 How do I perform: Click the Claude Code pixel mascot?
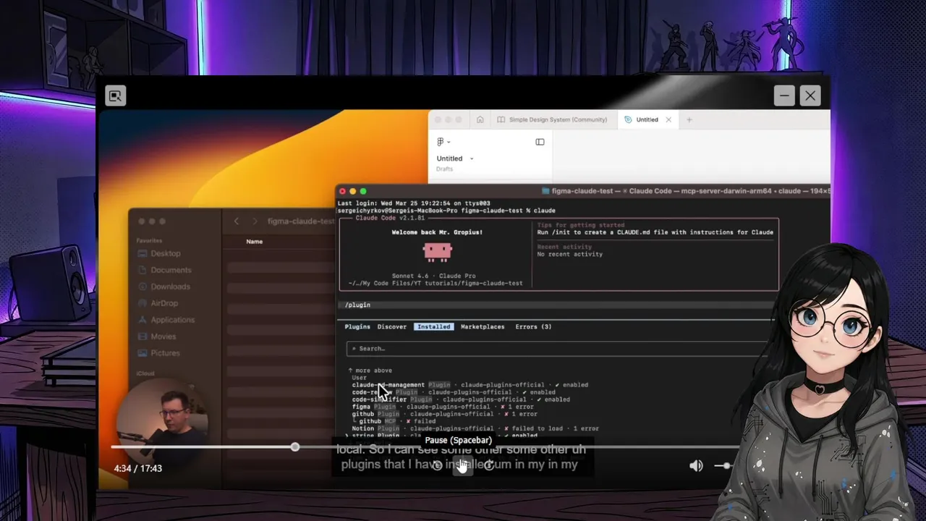coord(438,252)
